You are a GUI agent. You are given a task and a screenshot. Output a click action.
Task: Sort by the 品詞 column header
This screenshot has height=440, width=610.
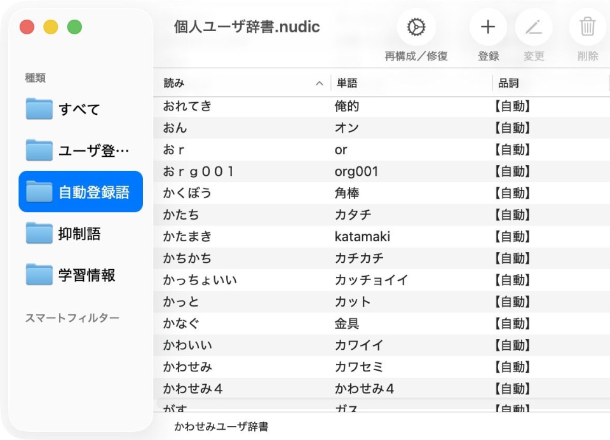pos(508,83)
